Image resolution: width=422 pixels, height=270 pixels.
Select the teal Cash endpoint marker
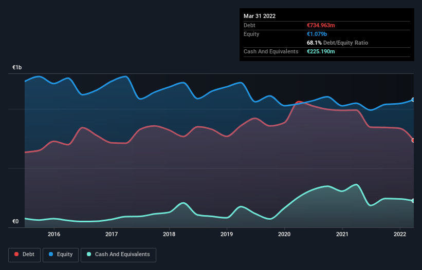click(x=413, y=201)
